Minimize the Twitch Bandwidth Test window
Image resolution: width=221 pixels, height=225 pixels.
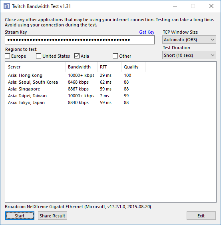(x=175, y=6)
